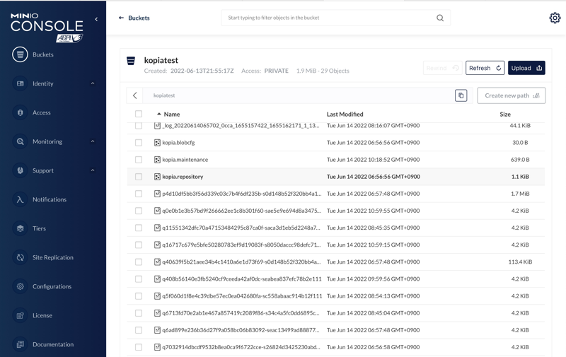The height and width of the screenshot is (357, 566).
Task: Open the kopia.repository object
Action: coord(335,177)
